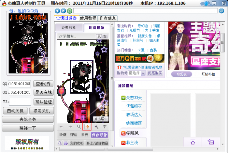Go forward with the blue right arrow
The width and height of the screenshot is (228, 153).
pos(63,11)
